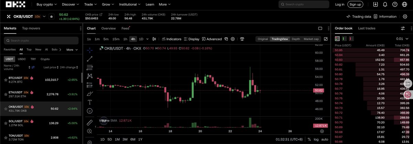Open the Feed tab
Screen dimensions: 413x144
pyautogui.click(x=125, y=28)
